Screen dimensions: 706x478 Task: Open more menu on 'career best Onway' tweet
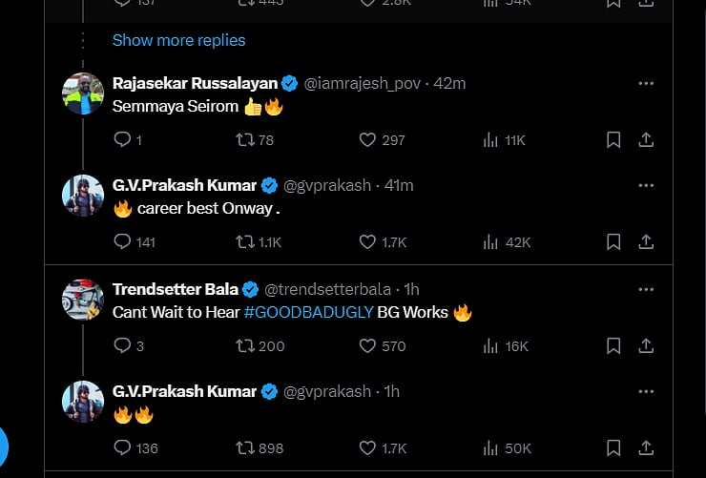point(646,185)
